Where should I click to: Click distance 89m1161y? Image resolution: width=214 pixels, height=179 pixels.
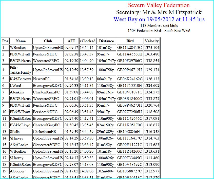(x=106, y=92)
